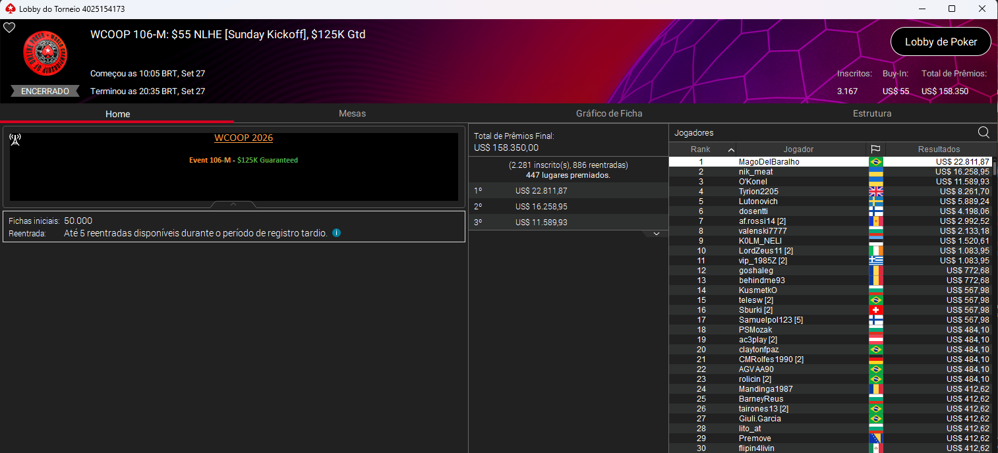Viewport: 998px width, 453px height.
Task: Select player Tyrion2205
Action: click(831, 192)
